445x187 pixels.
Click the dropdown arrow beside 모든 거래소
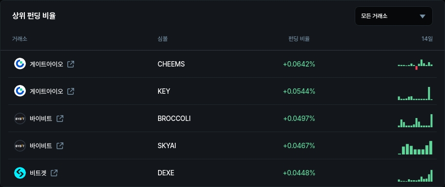click(x=423, y=16)
